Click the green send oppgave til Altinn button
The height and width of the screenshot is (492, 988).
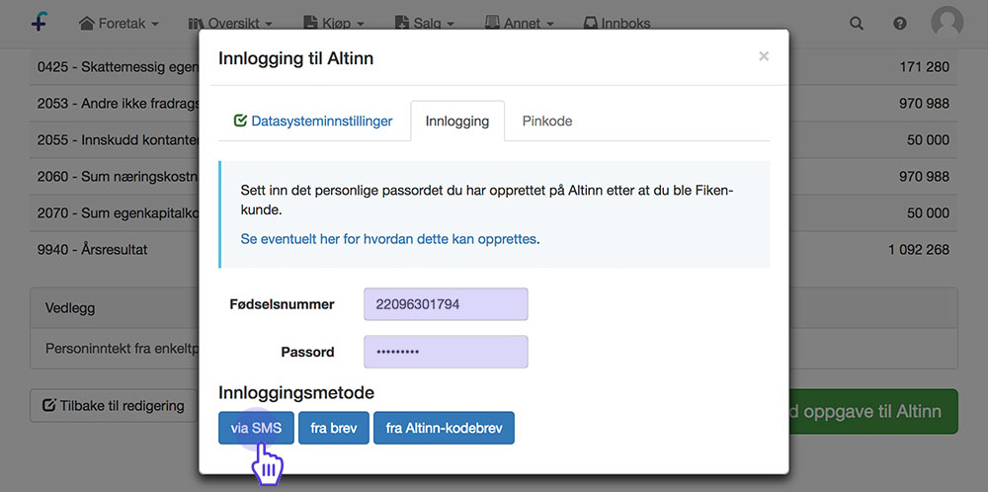pos(873,411)
